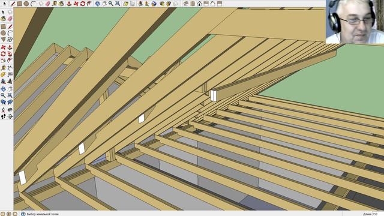Go to Previous view in left palette
The height and width of the screenshot is (216, 384).
point(3,102)
